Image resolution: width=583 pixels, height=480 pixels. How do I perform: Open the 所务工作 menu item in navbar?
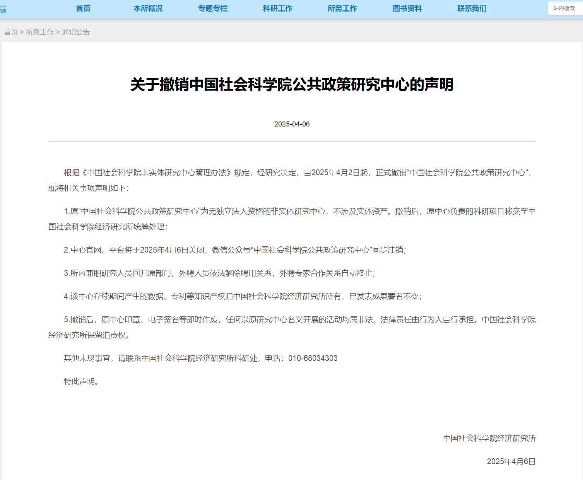point(342,9)
